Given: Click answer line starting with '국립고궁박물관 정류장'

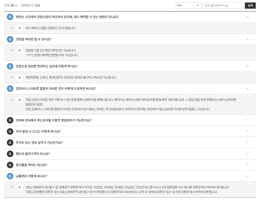Looking at the screenshot, I should point(121,192).
